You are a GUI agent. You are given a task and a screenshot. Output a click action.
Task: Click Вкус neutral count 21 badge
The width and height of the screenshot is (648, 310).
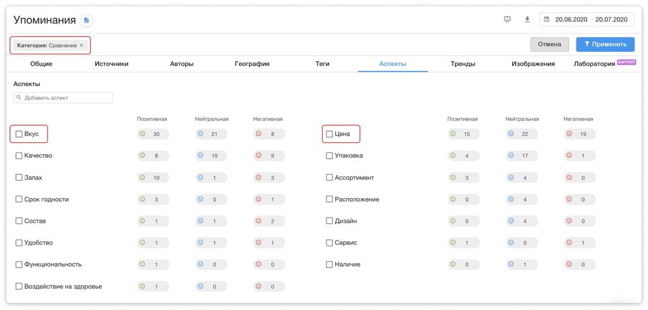click(211, 134)
